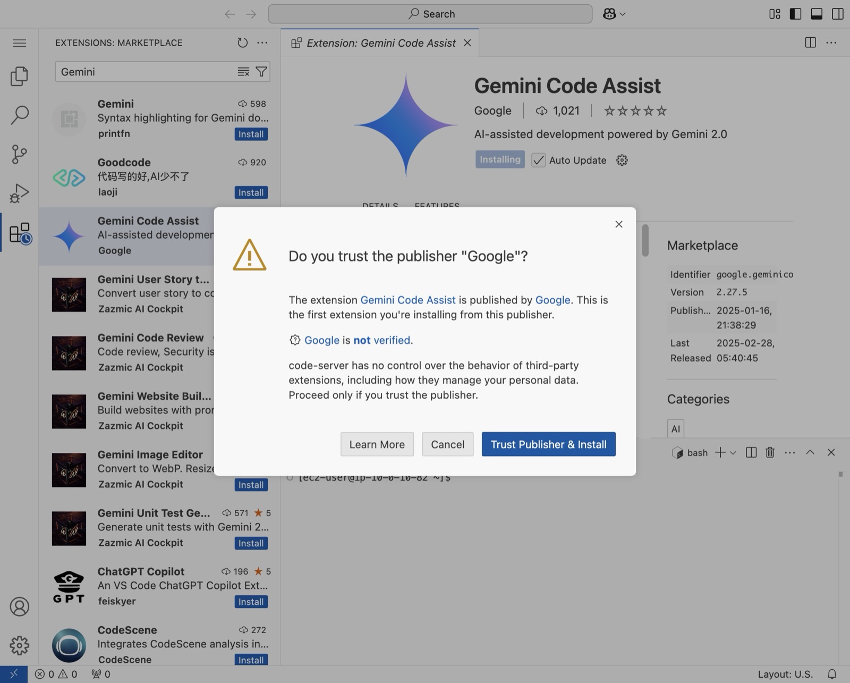Expand the new terminal launch profile dropdown
Image resolution: width=850 pixels, height=683 pixels.
point(733,453)
